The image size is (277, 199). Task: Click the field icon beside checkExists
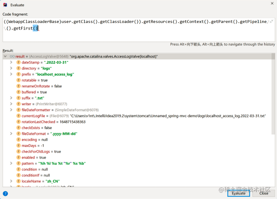[x=19, y=128]
